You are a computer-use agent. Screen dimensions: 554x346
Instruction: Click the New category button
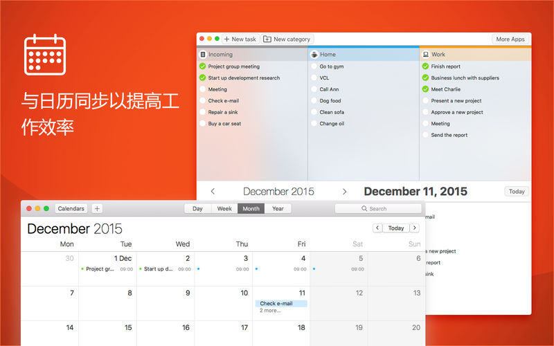(x=287, y=39)
